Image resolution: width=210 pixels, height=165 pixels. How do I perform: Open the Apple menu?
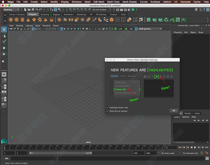(x=3, y=2)
